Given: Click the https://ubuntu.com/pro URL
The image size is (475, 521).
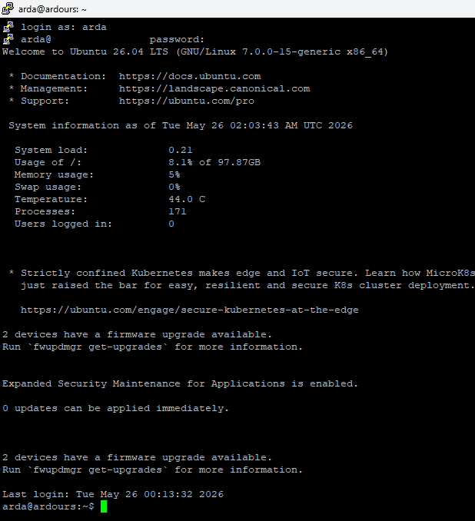Looking at the screenshot, I should click(x=187, y=101).
